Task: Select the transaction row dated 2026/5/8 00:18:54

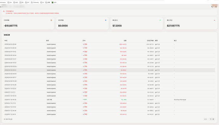Action: coord(109,55)
